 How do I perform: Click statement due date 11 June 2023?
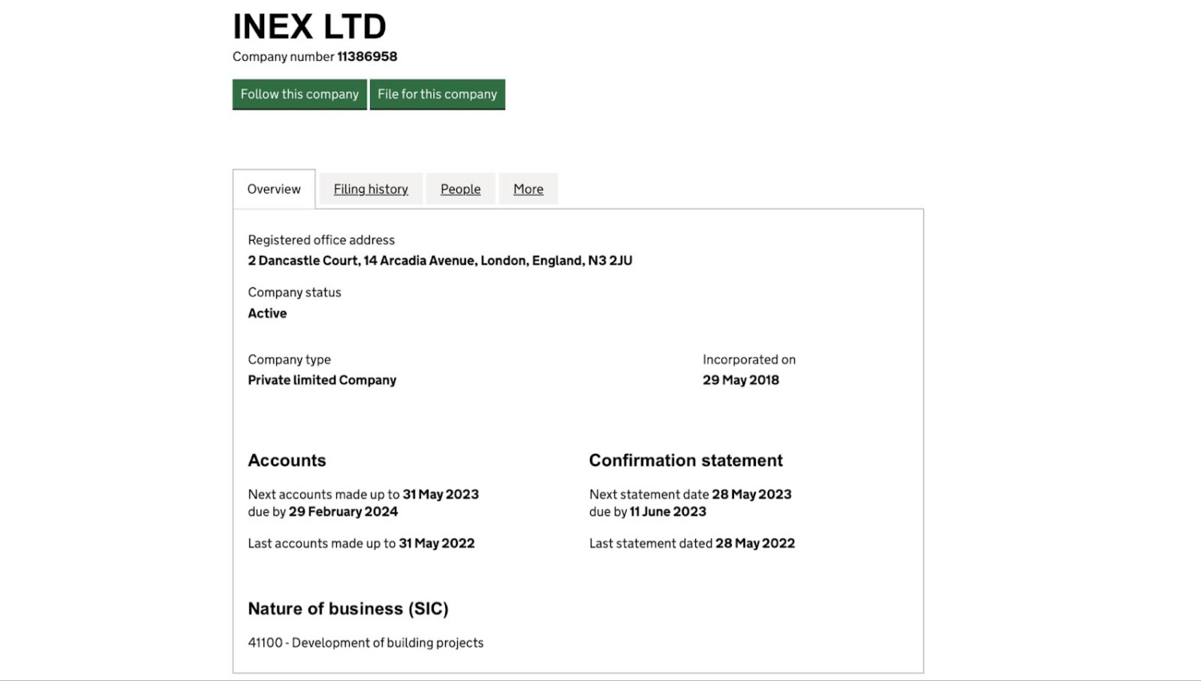(x=668, y=511)
